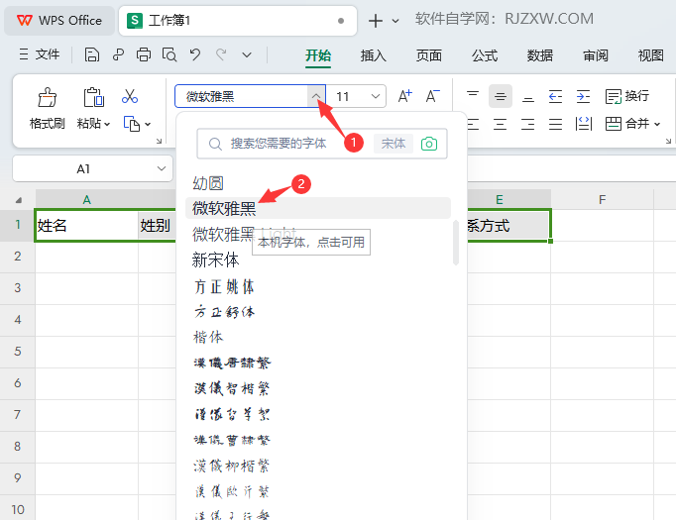Click the WPS Office home tab
Viewport: 676px width, 520px height.
click(59, 20)
